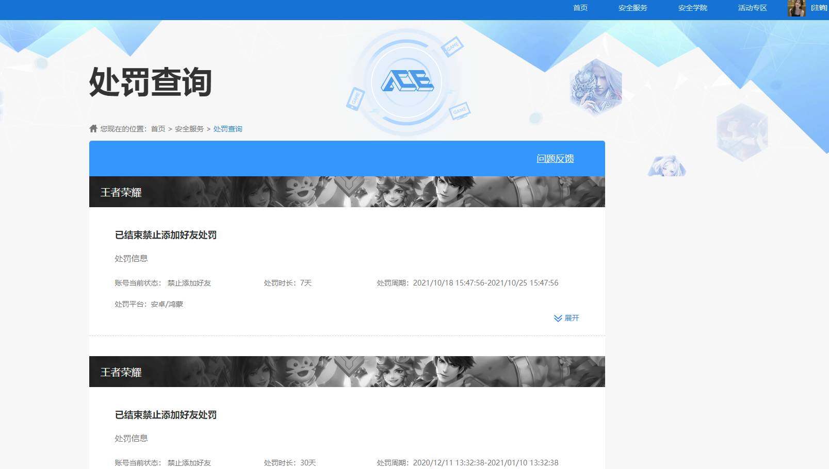Click the first 王者荣耀 game banner
Screen dimensions: 829x469
point(347,192)
